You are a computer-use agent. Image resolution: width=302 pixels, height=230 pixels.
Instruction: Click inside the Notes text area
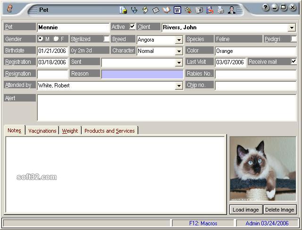point(116,174)
